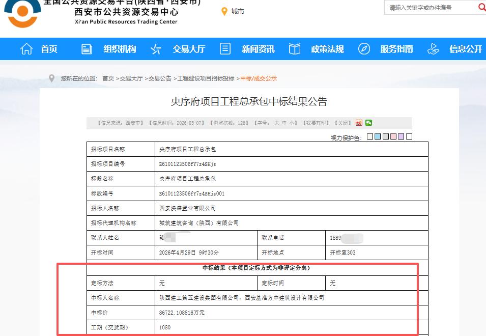This screenshot has width=486, height=336.
Task: Click the red search magnifier icon
Action: point(482,7)
